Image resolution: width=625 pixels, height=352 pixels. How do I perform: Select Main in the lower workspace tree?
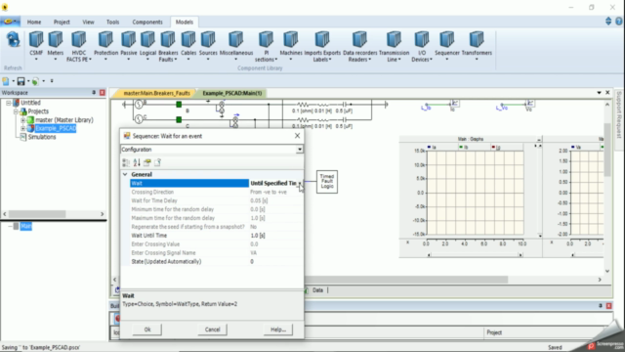point(26,226)
